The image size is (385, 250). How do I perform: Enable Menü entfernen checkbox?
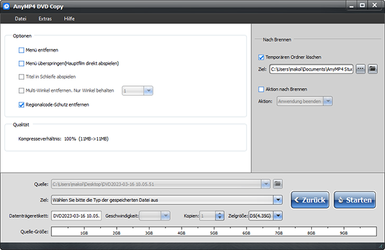coord(21,50)
